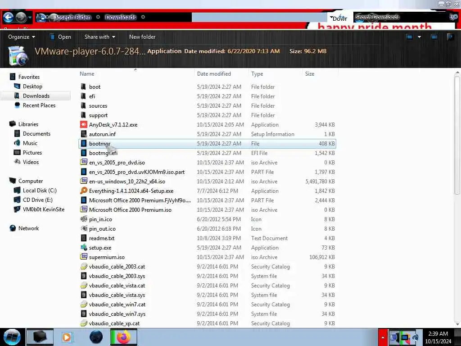
Task: Select the vbaudio_cable_2003.cat icon
Action: pyautogui.click(x=84, y=266)
